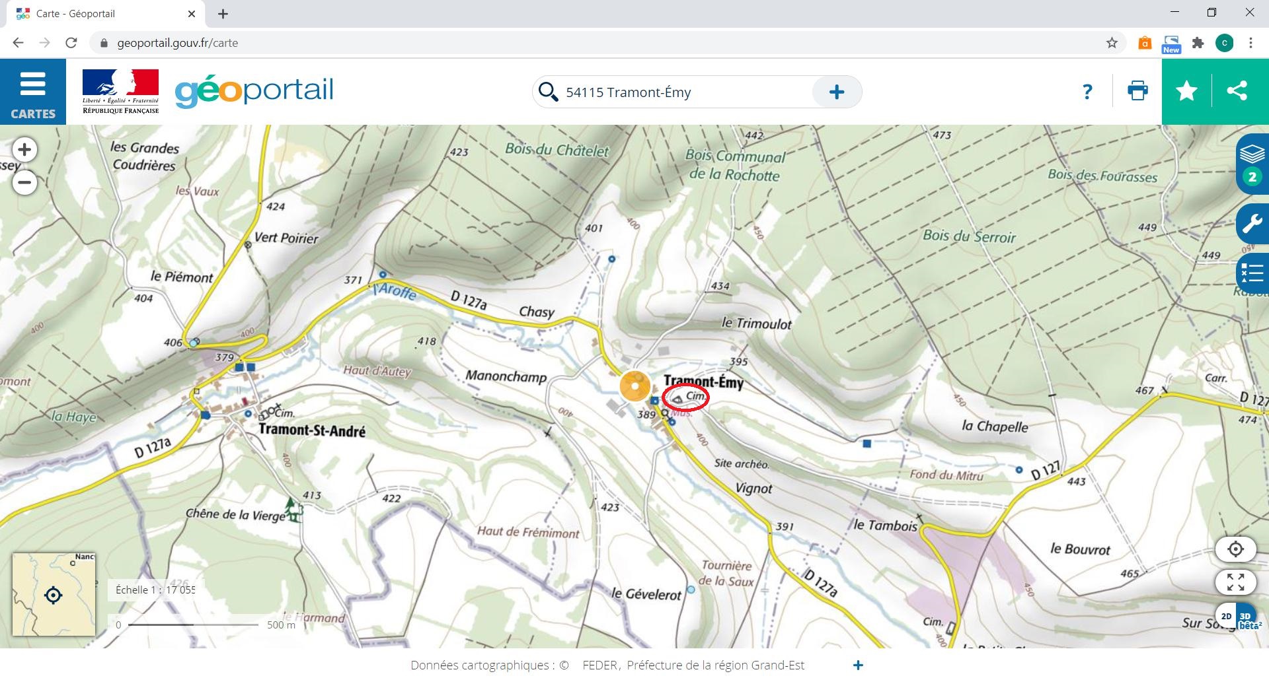Click the search magnifier icon
The height and width of the screenshot is (680, 1269).
tap(548, 92)
